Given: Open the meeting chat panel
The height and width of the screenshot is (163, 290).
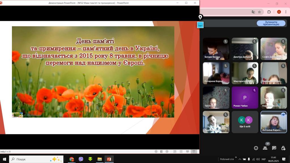Looking at the screenshot, I should point(274,148).
